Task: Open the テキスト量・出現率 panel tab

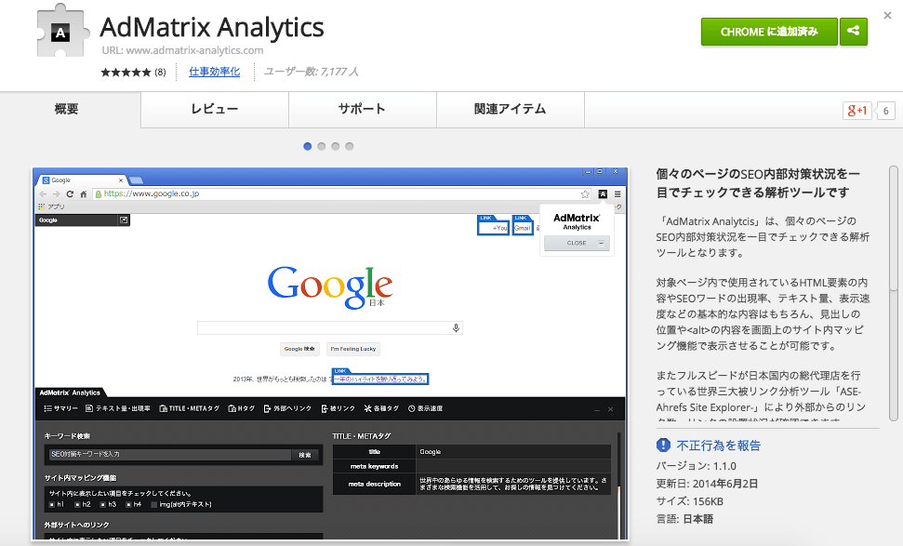Action: (x=118, y=408)
